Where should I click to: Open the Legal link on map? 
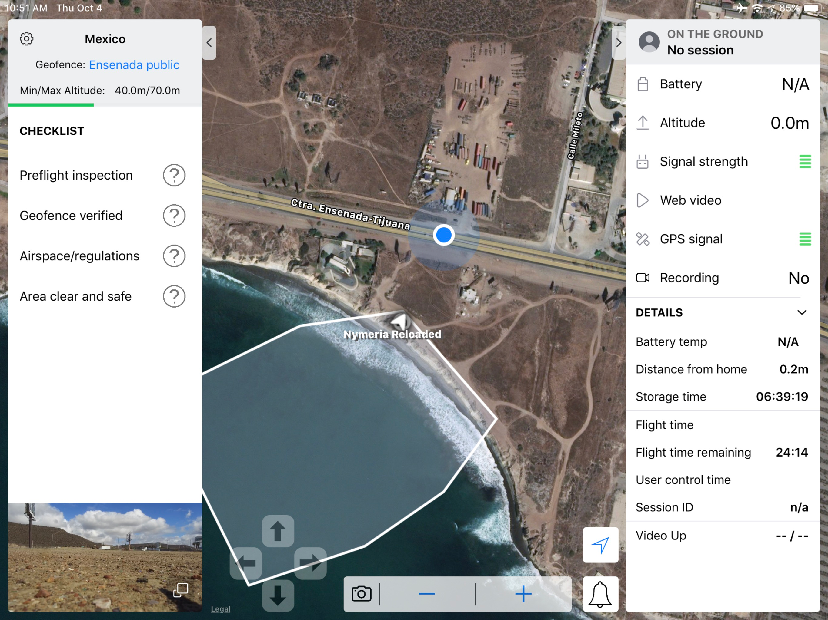click(220, 609)
